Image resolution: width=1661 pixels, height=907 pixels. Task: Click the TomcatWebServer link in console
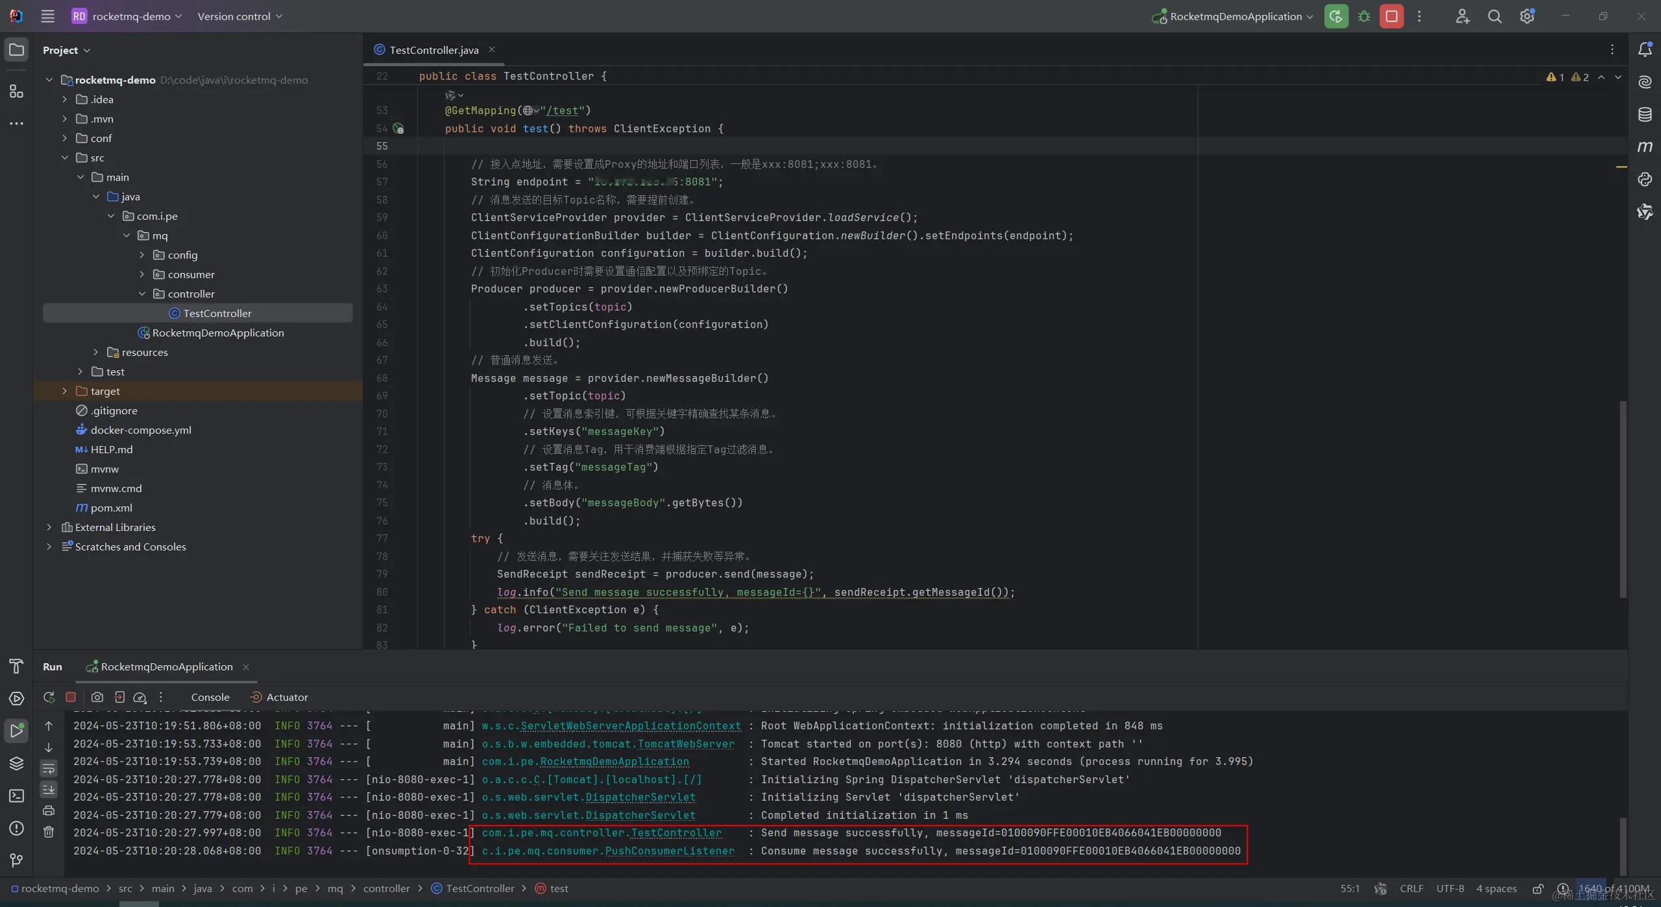[x=686, y=744]
